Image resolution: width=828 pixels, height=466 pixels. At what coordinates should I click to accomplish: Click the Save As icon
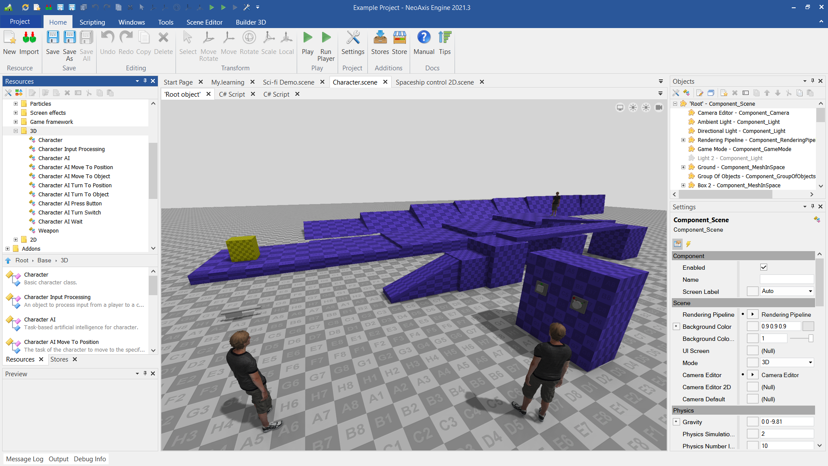[x=69, y=38]
